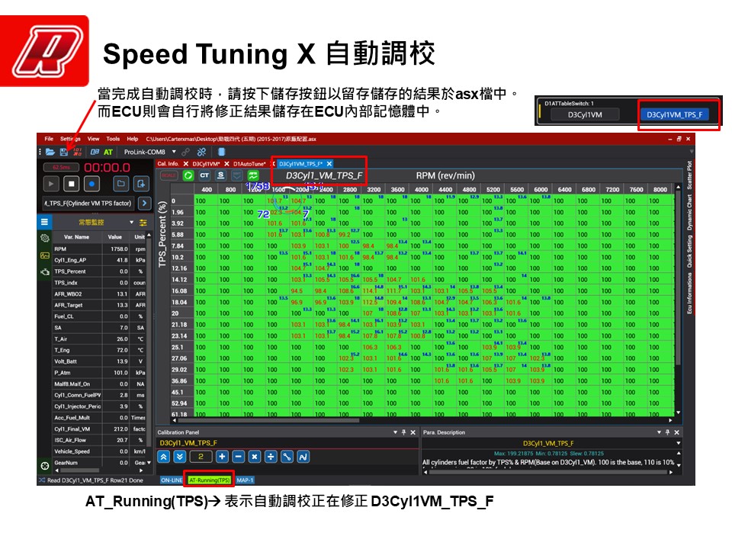Toggle the green AT auto-tune icon

click(108, 152)
